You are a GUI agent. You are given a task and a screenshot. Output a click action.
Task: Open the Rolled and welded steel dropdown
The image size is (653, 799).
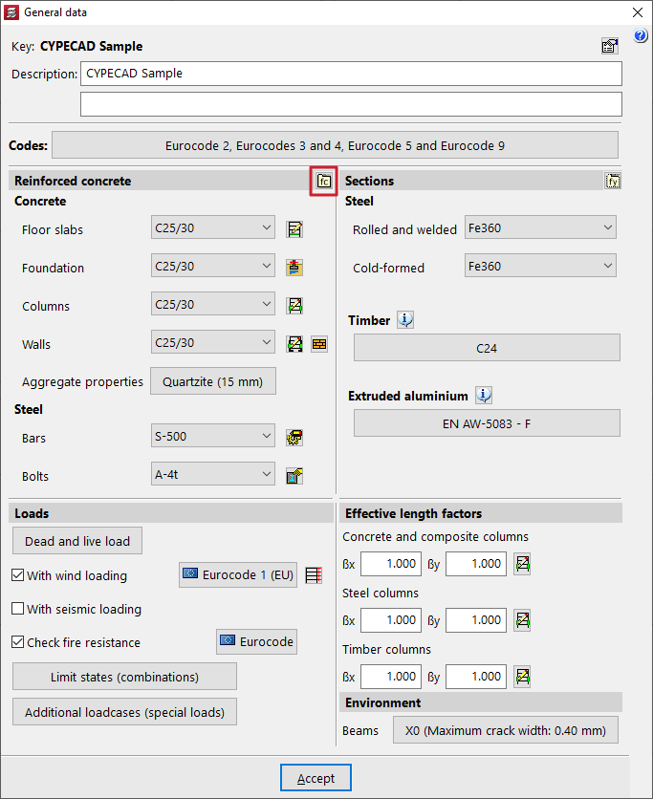click(539, 227)
